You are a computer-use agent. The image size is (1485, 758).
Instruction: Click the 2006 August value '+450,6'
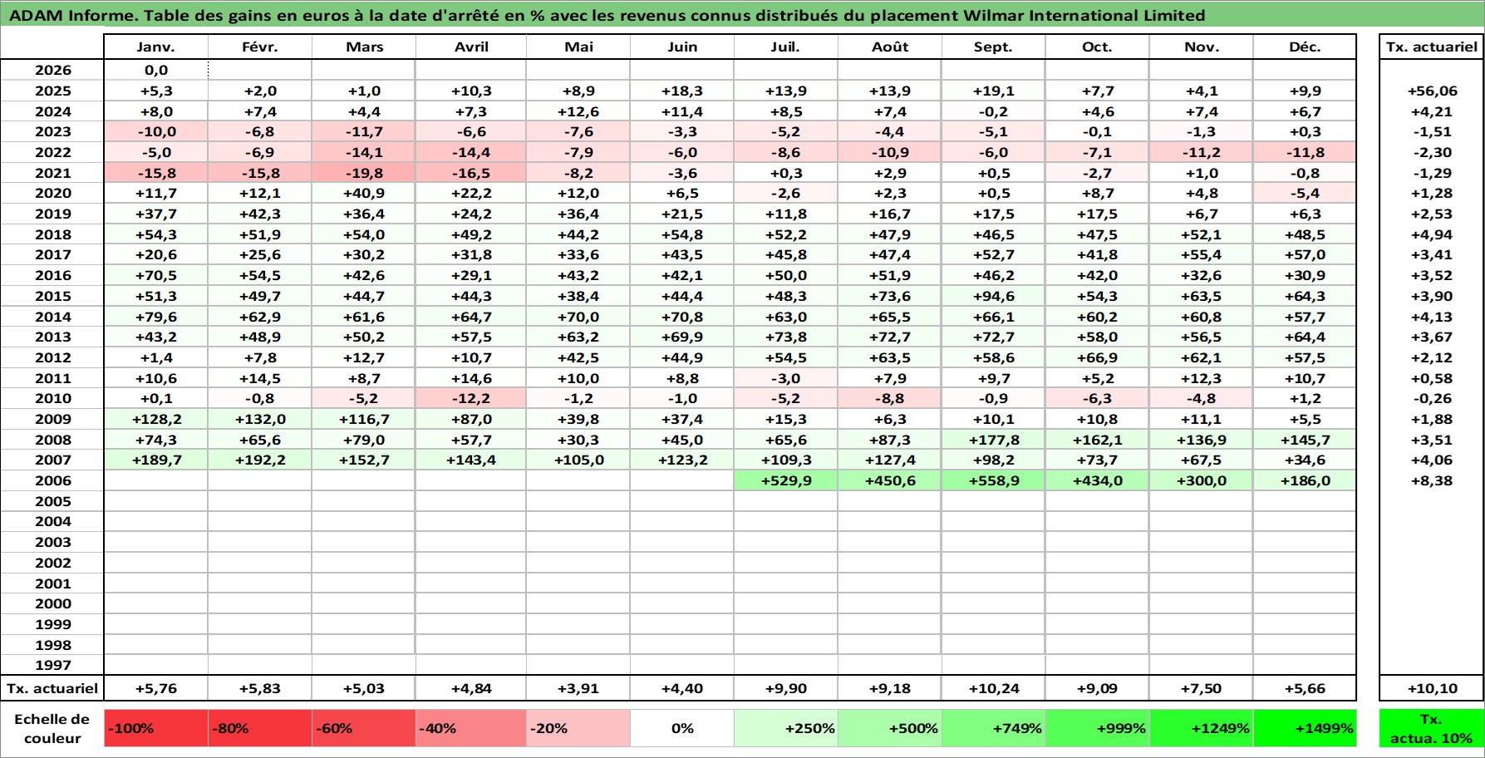pyautogui.click(x=890, y=480)
